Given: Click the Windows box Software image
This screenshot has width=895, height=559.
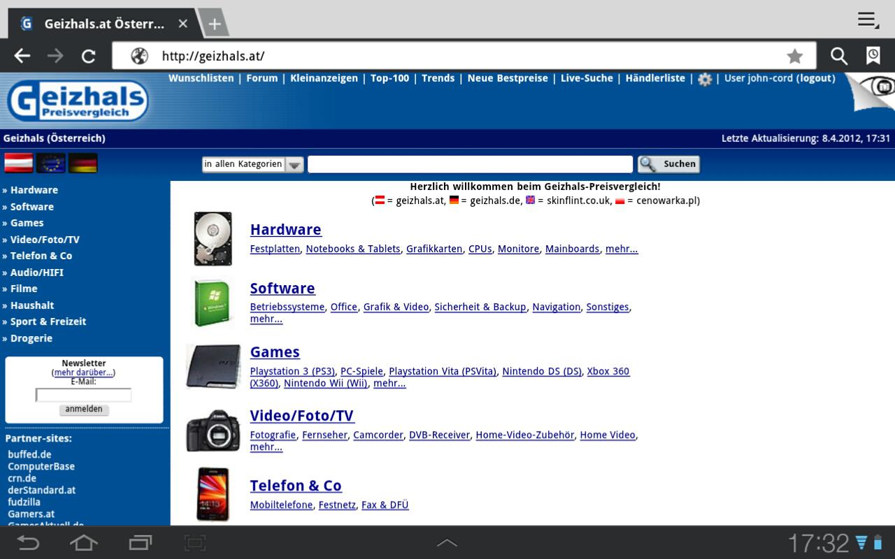Looking at the screenshot, I should 213,302.
